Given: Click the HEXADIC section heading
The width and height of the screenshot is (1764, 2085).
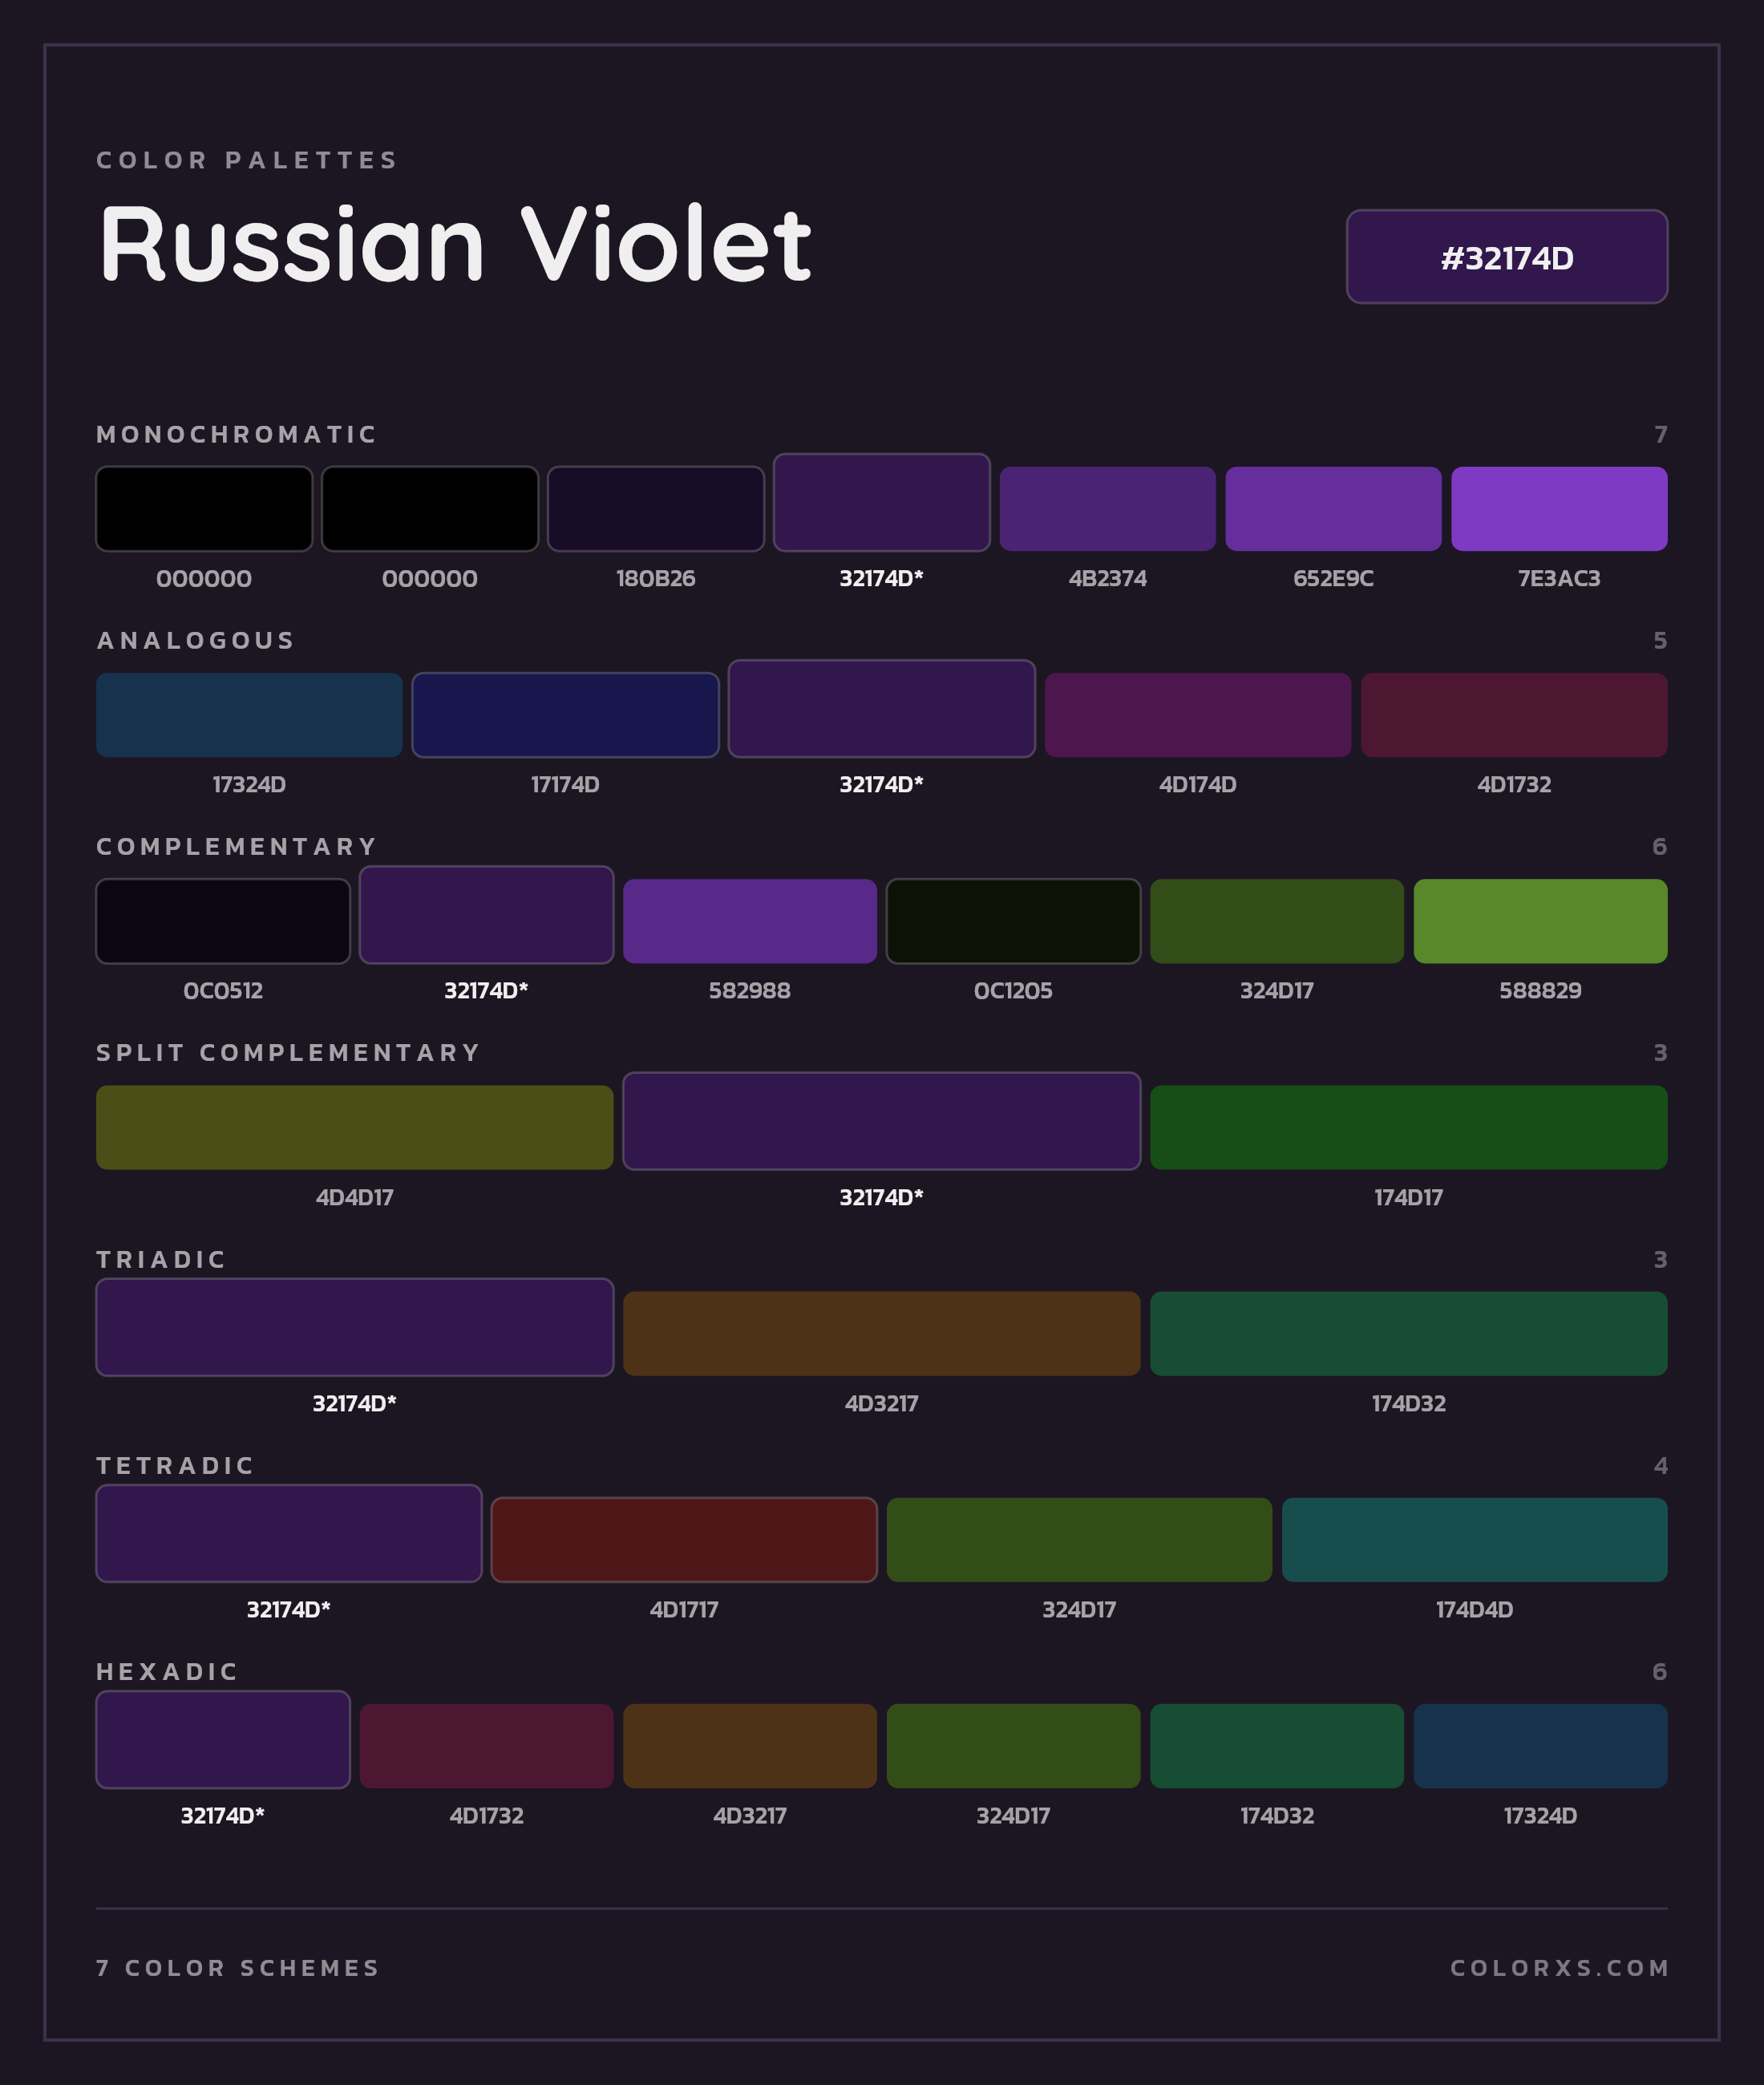Looking at the screenshot, I should coord(168,1672).
